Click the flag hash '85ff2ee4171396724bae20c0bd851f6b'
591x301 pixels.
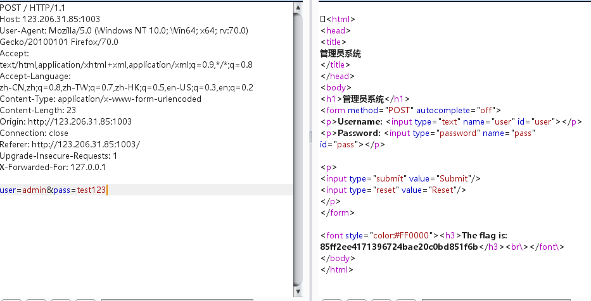click(x=399, y=247)
